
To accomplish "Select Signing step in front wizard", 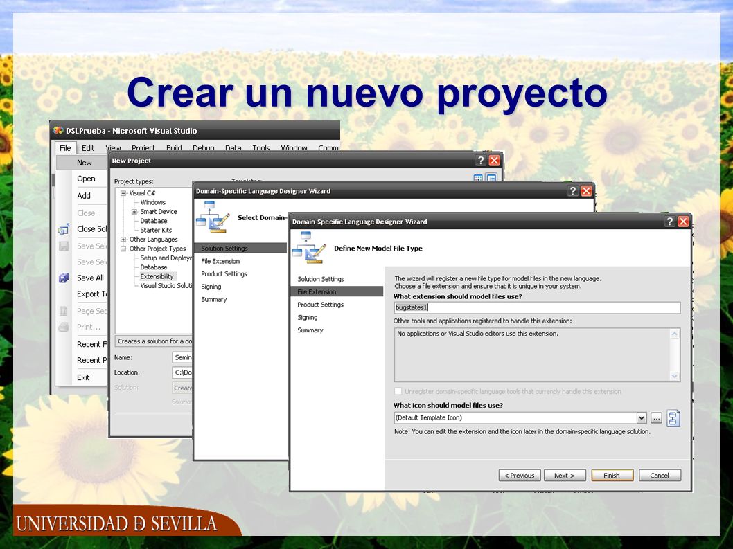I will tap(307, 317).
